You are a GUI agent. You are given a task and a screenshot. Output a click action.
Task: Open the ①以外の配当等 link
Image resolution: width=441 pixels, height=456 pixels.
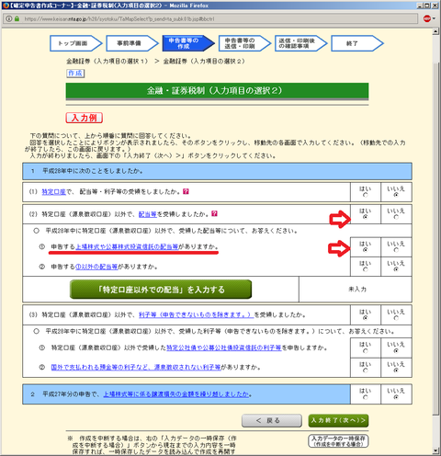click(x=96, y=267)
